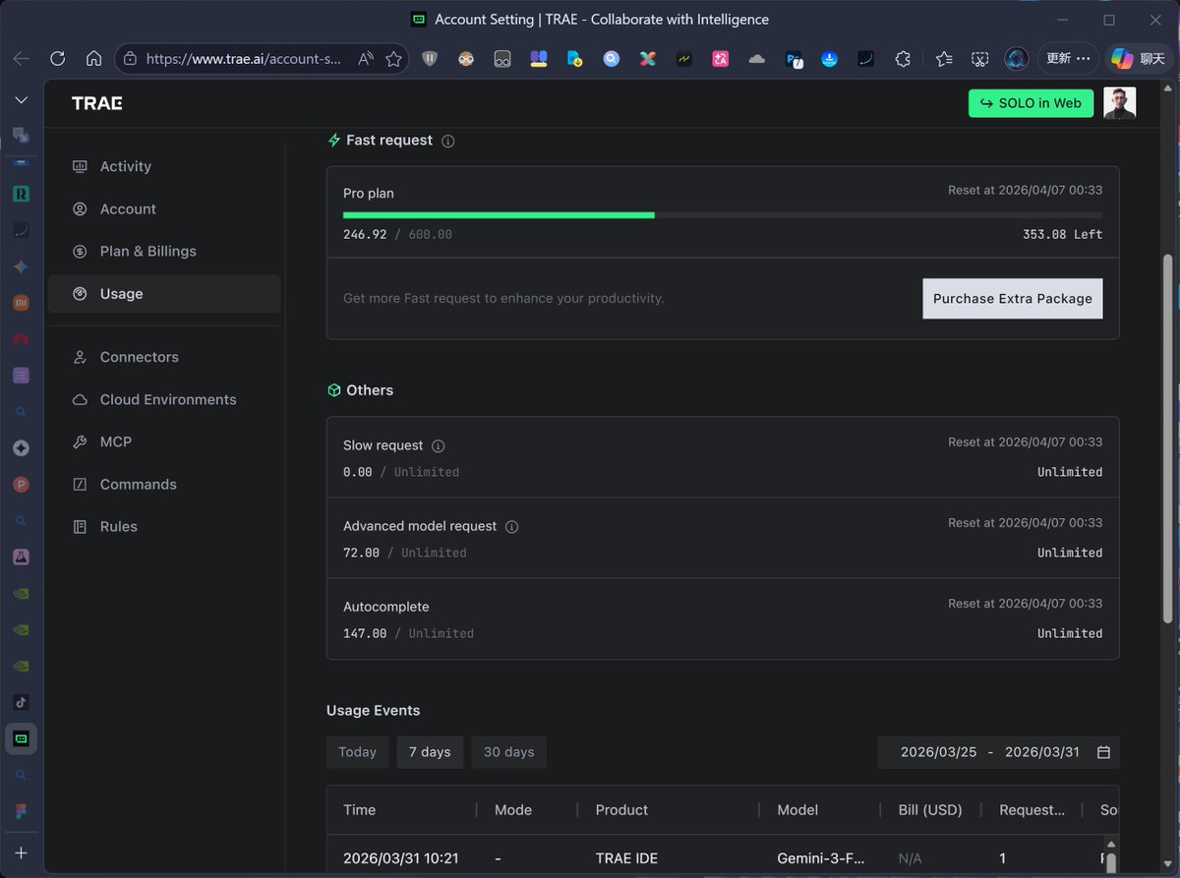Show Slow request info icon
Image resolution: width=1180 pixels, height=878 pixels.
pos(439,445)
